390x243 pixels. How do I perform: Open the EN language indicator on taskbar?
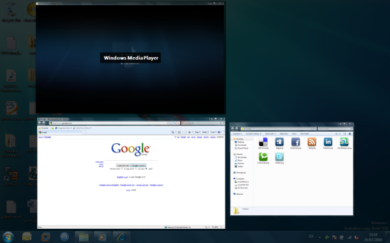click(x=311, y=237)
